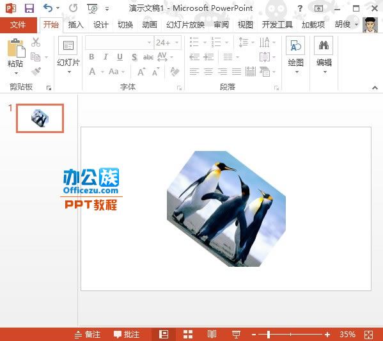Open the 幻灯片 (Slides) menu

68,55
